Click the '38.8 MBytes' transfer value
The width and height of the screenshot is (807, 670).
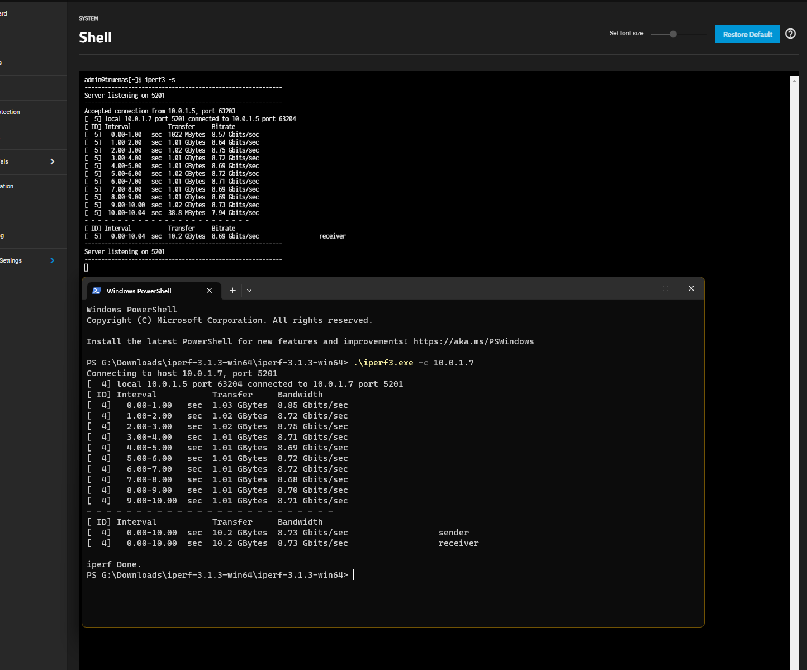pyautogui.click(x=187, y=213)
